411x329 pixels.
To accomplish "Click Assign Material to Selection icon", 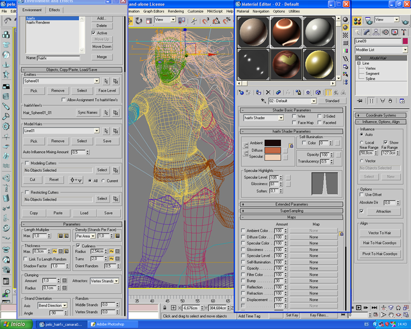I will pos(258,93).
